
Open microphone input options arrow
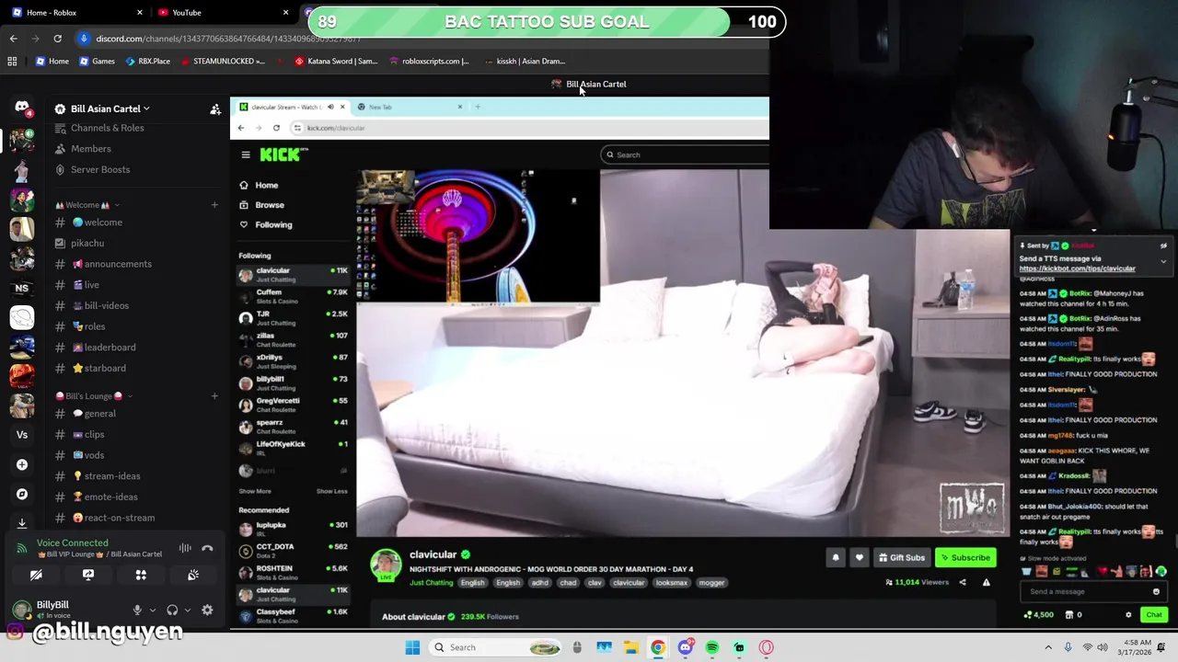(x=153, y=610)
